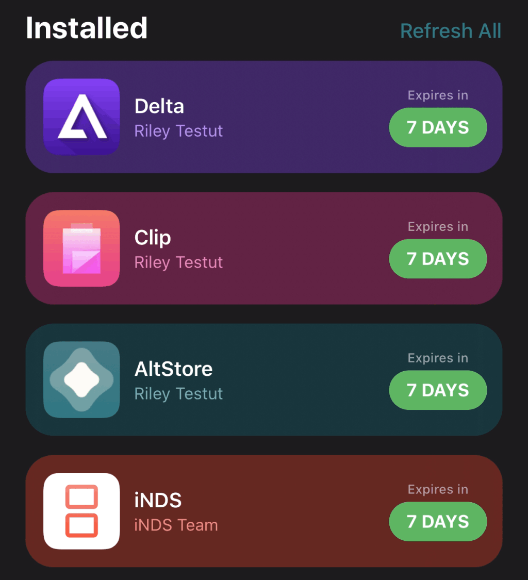Click Riley Testut under Clip
The height and width of the screenshot is (580, 528).
click(178, 262)
